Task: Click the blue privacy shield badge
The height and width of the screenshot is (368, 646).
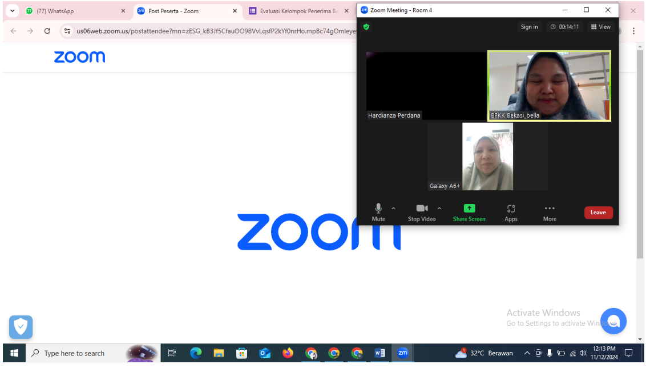Action: [x=21, y=327]
